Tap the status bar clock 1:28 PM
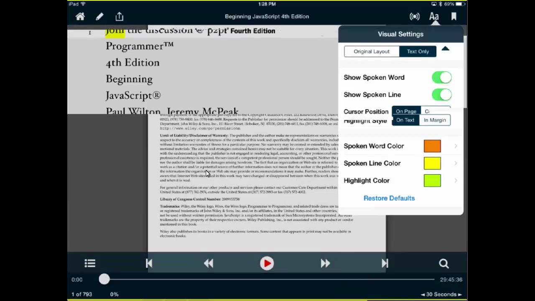The image size is (535, 301). [x=267, y=4]
